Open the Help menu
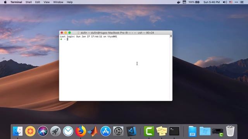 tap(70, 2)
